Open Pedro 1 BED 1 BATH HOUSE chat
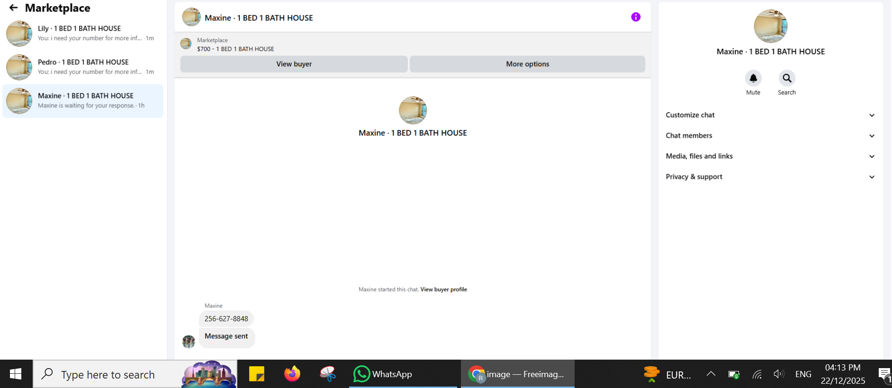The height and width of the screenshot is (388, 892). click(83, 67)
